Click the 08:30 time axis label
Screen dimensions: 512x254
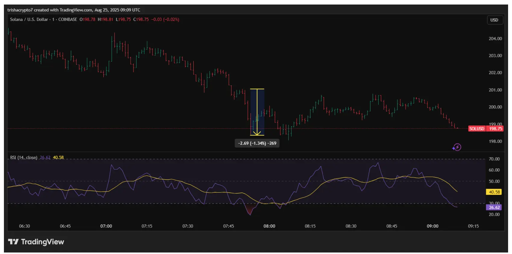[x=351, y=226]
